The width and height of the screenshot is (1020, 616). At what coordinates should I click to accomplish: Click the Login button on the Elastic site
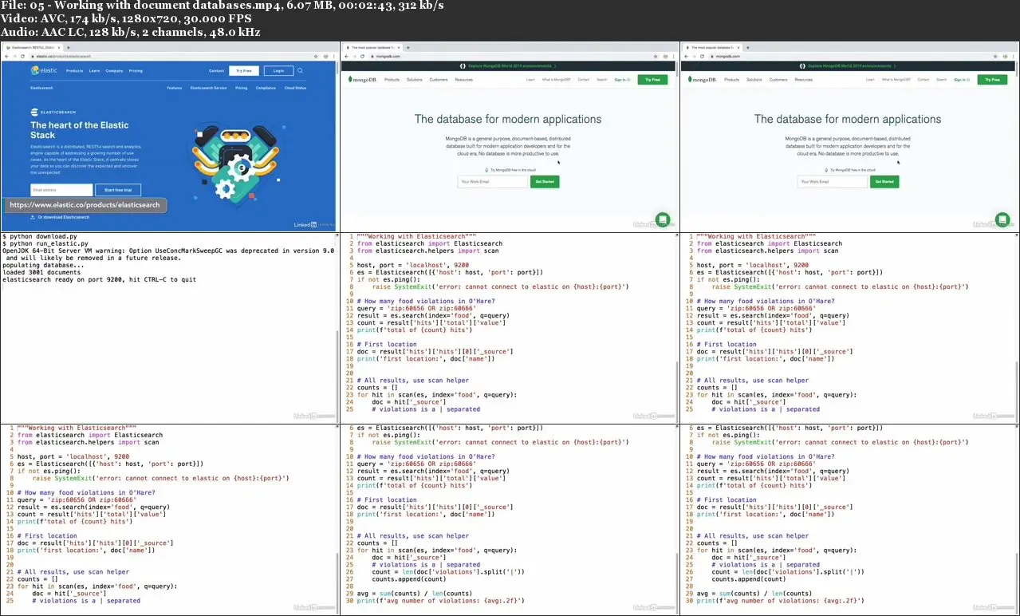click(x=278, y=71)
